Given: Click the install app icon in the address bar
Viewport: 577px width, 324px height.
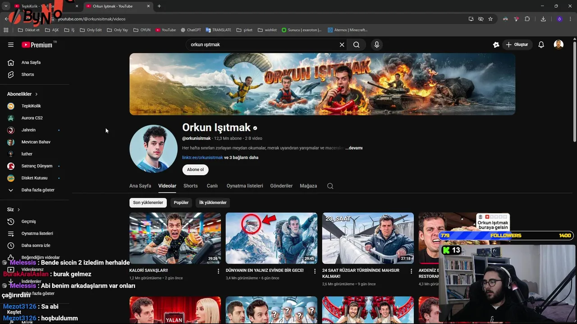Looking at the screenshot, I should (471, 19).
